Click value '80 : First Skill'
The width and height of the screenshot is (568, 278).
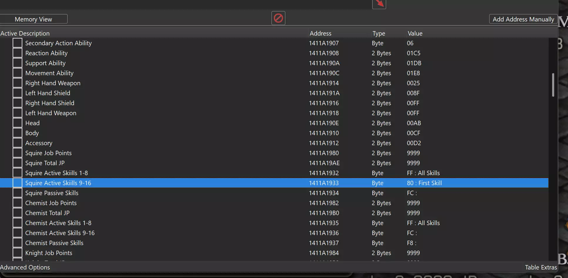(424, 183)
